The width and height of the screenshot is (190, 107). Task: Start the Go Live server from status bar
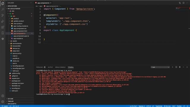click(x=167, y=106)
